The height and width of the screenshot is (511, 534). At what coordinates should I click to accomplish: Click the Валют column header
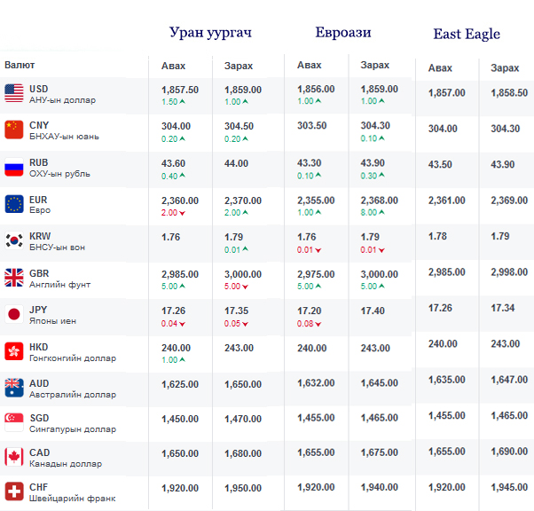coord(20,65)
